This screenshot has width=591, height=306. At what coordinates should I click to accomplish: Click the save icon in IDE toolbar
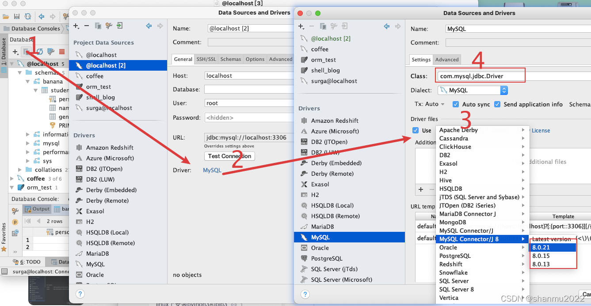click(x=17, y=17)
